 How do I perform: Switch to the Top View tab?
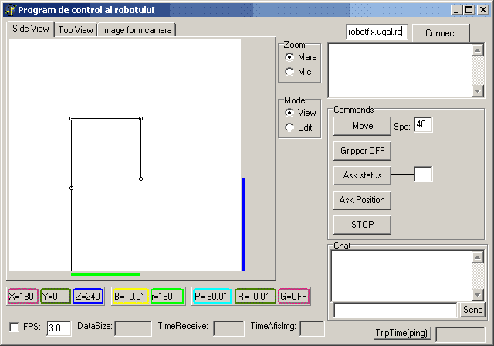click(x=76, y=29)
